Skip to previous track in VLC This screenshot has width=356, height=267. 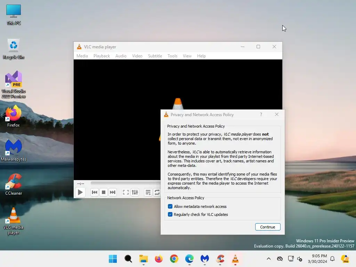(95, 192)
